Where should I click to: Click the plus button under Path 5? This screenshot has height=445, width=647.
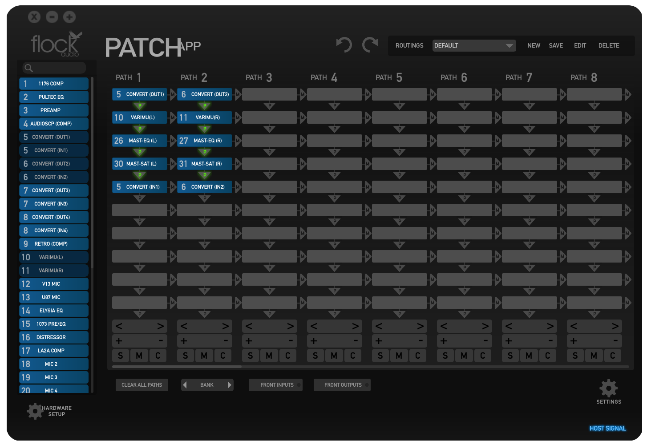coord(378,340)
